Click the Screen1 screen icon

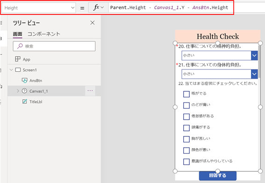[18, 70]
